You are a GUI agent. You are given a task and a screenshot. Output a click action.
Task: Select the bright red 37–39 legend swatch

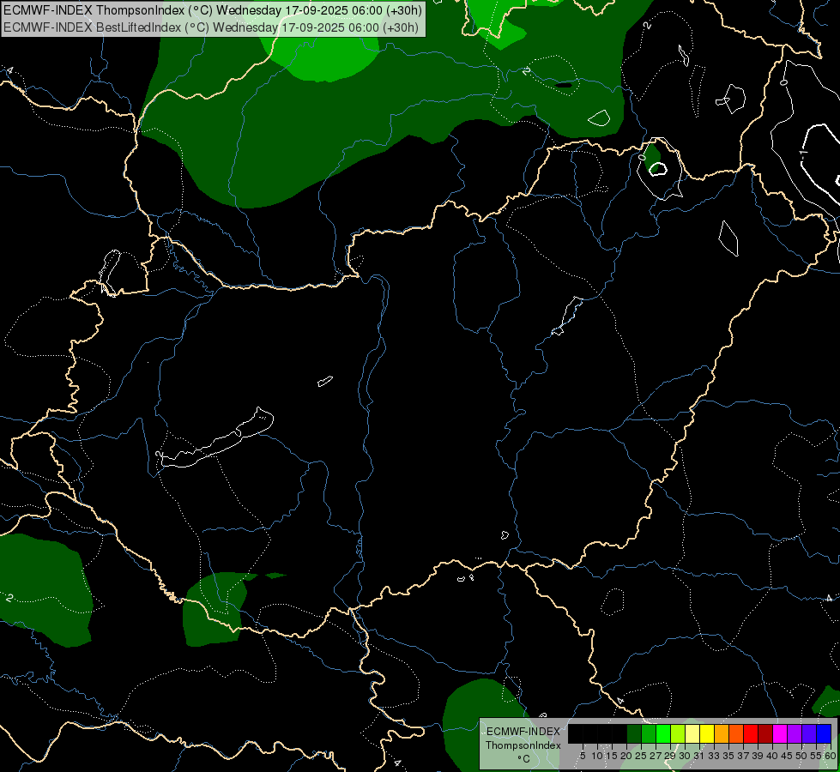point(751,733)
